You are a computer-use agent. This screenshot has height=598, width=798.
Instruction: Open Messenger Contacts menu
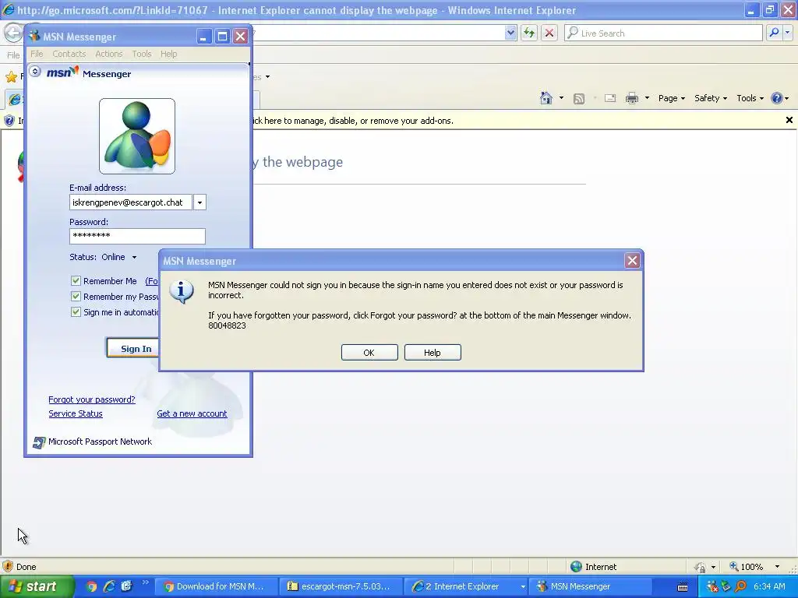pyautogui.click(x=69, y=54)
